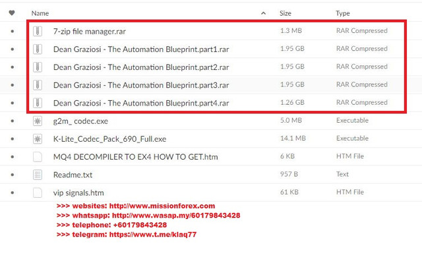The height and width of the screenshot is (271, 422).
Task: Toggle favorite dot for Readme.txt
Action: tap(12, 175)
